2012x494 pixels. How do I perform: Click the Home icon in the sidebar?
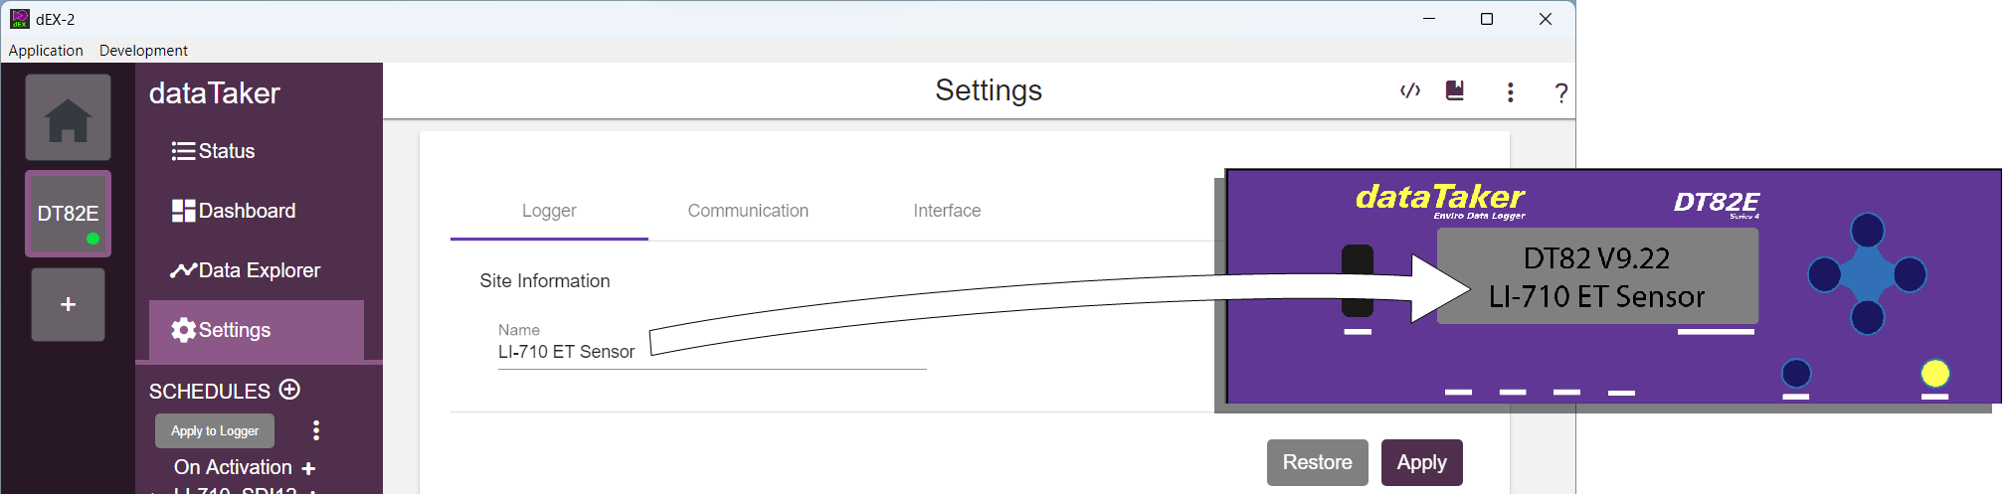click(68, 118)
